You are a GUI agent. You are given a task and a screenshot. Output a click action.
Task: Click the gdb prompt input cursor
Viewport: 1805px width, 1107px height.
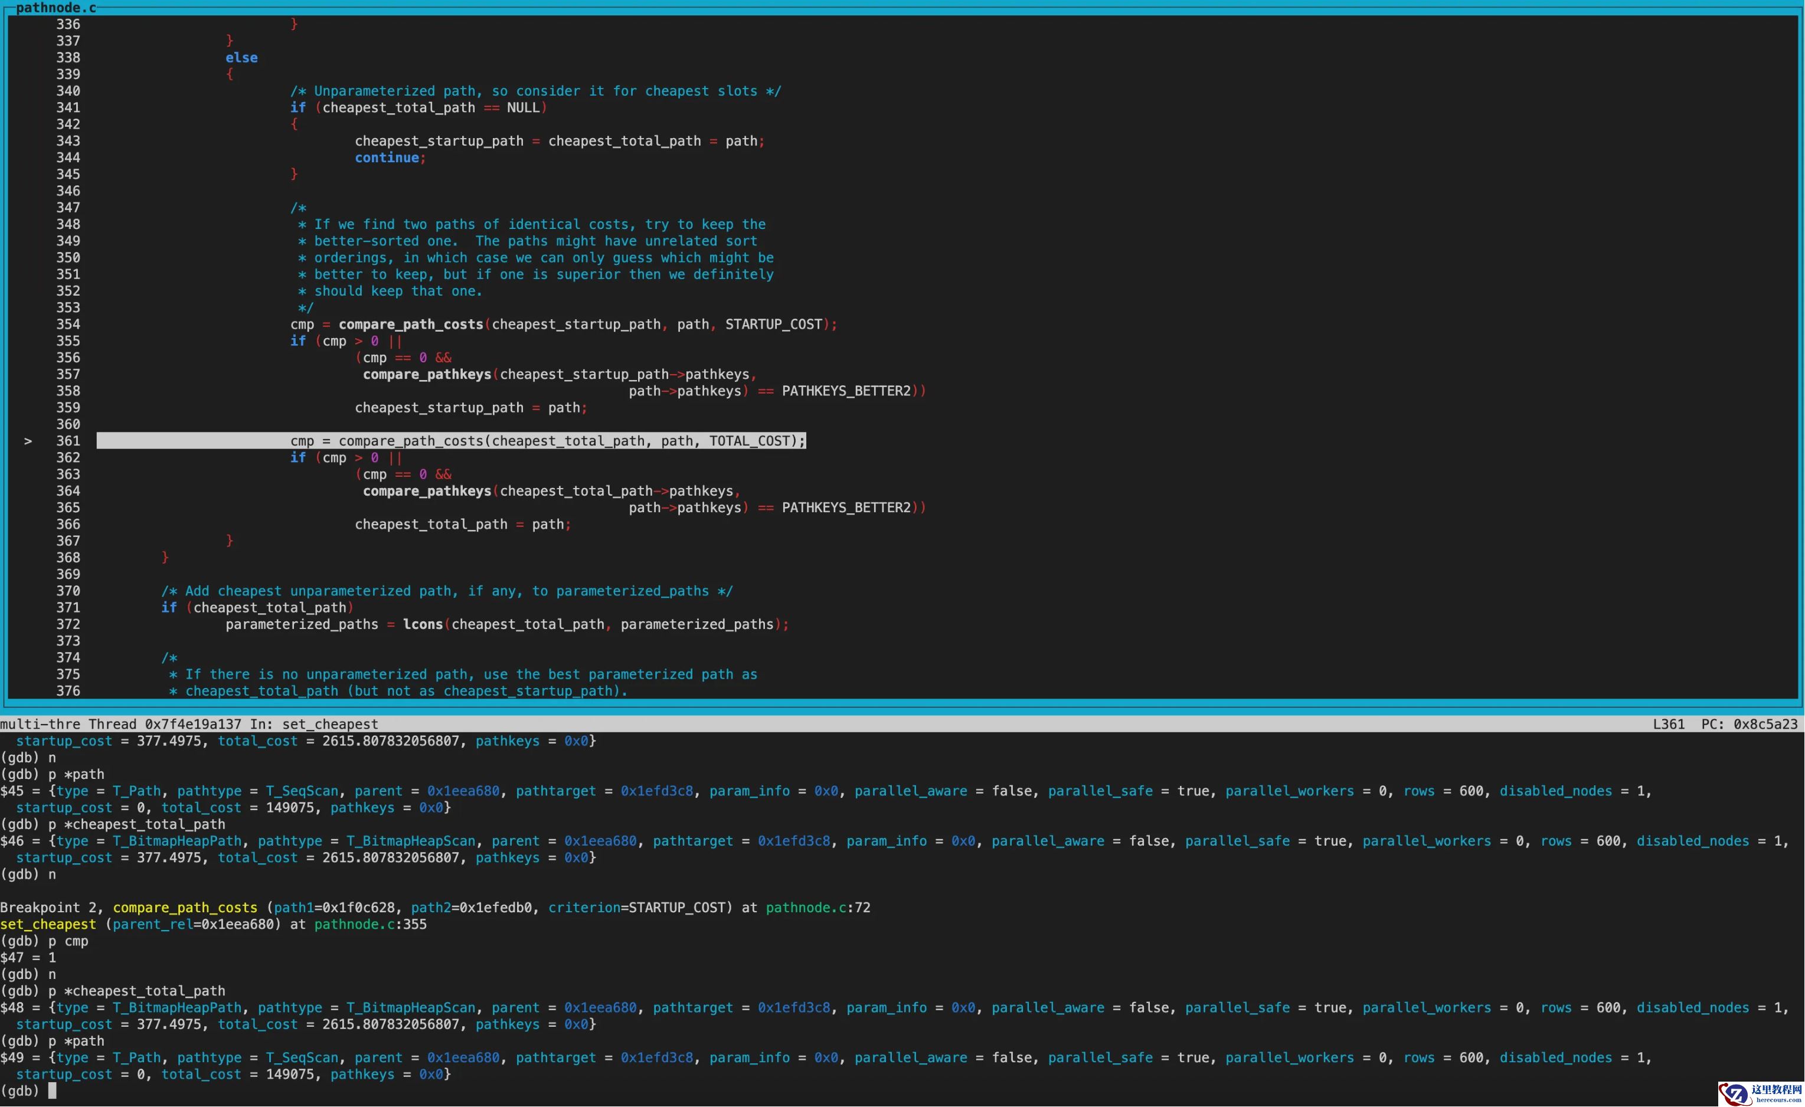pos(52,1091)
